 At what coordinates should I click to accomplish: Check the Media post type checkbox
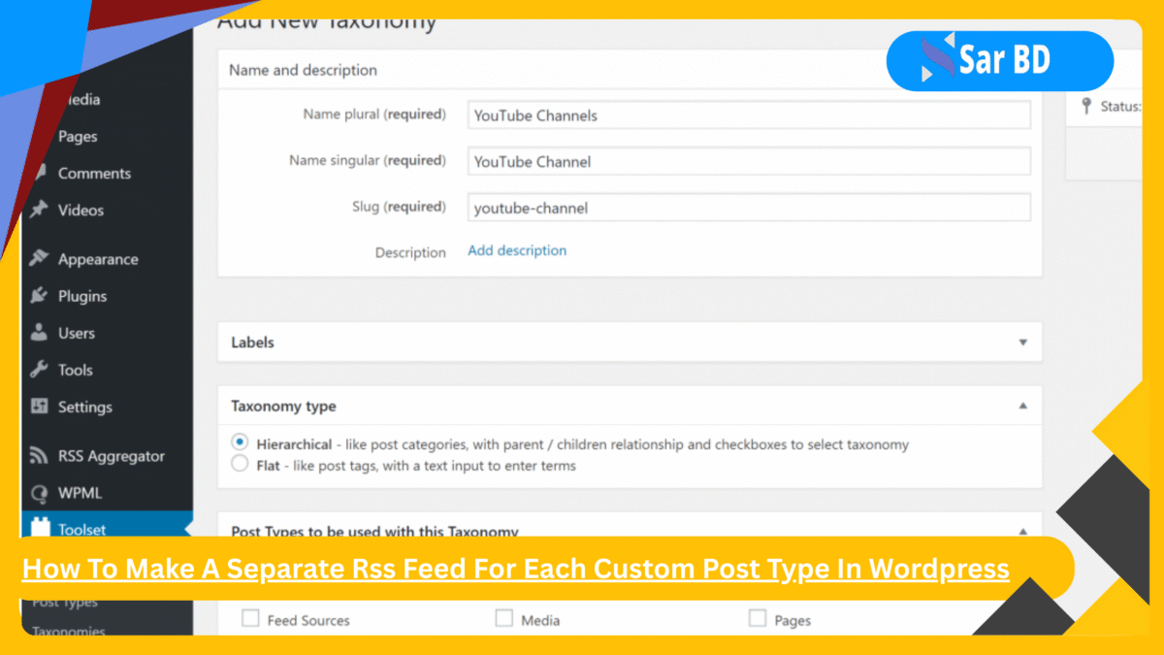[x=504, y=618]
